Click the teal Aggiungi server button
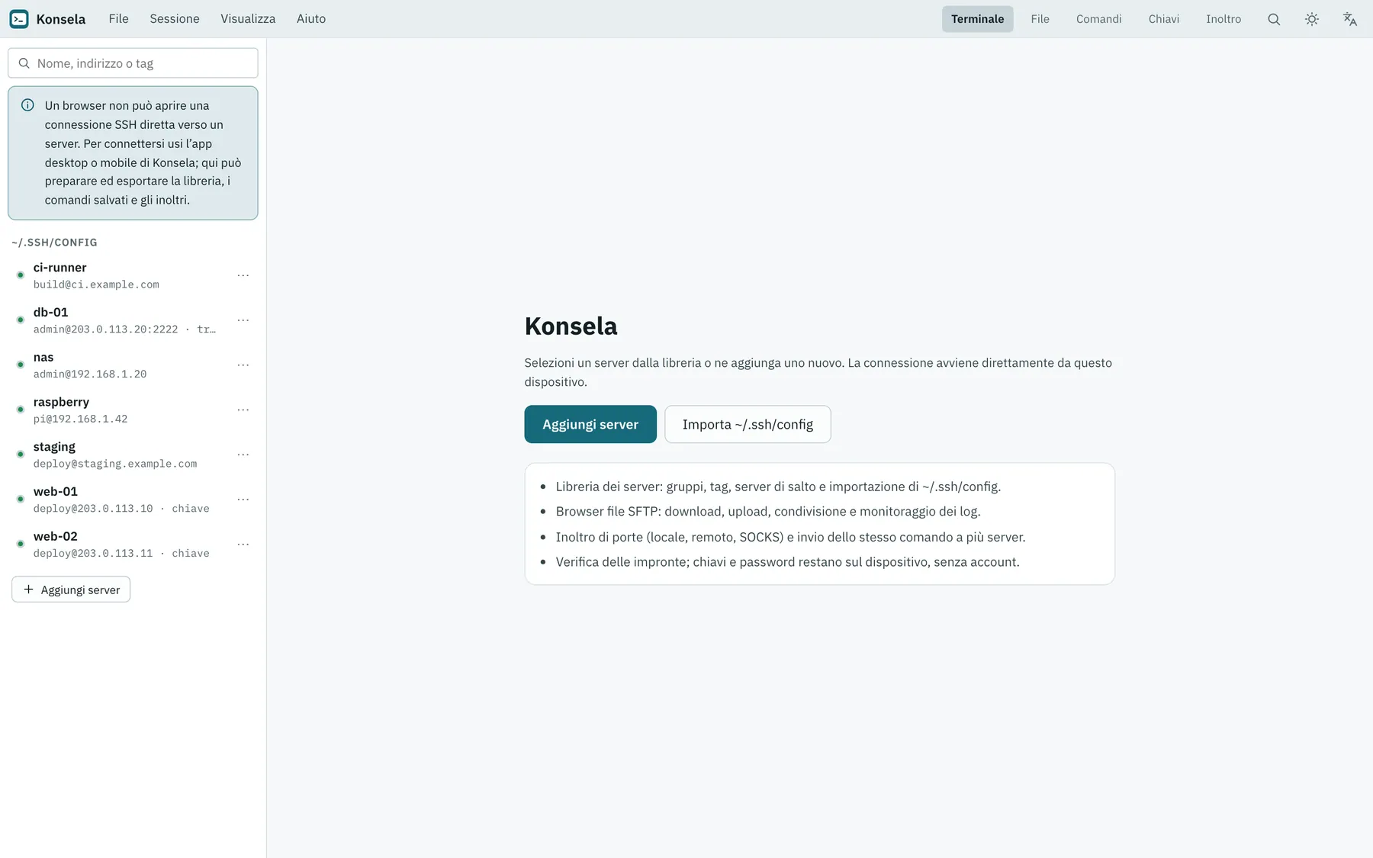1373x858 pixels. coord(590,424)
